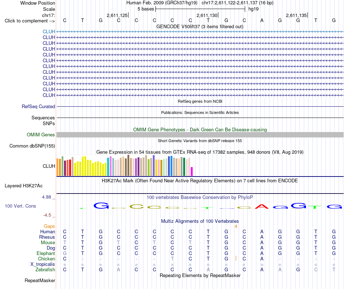
Task: Click the teal bar in the GTEx chart
Action: coord(108,167)
